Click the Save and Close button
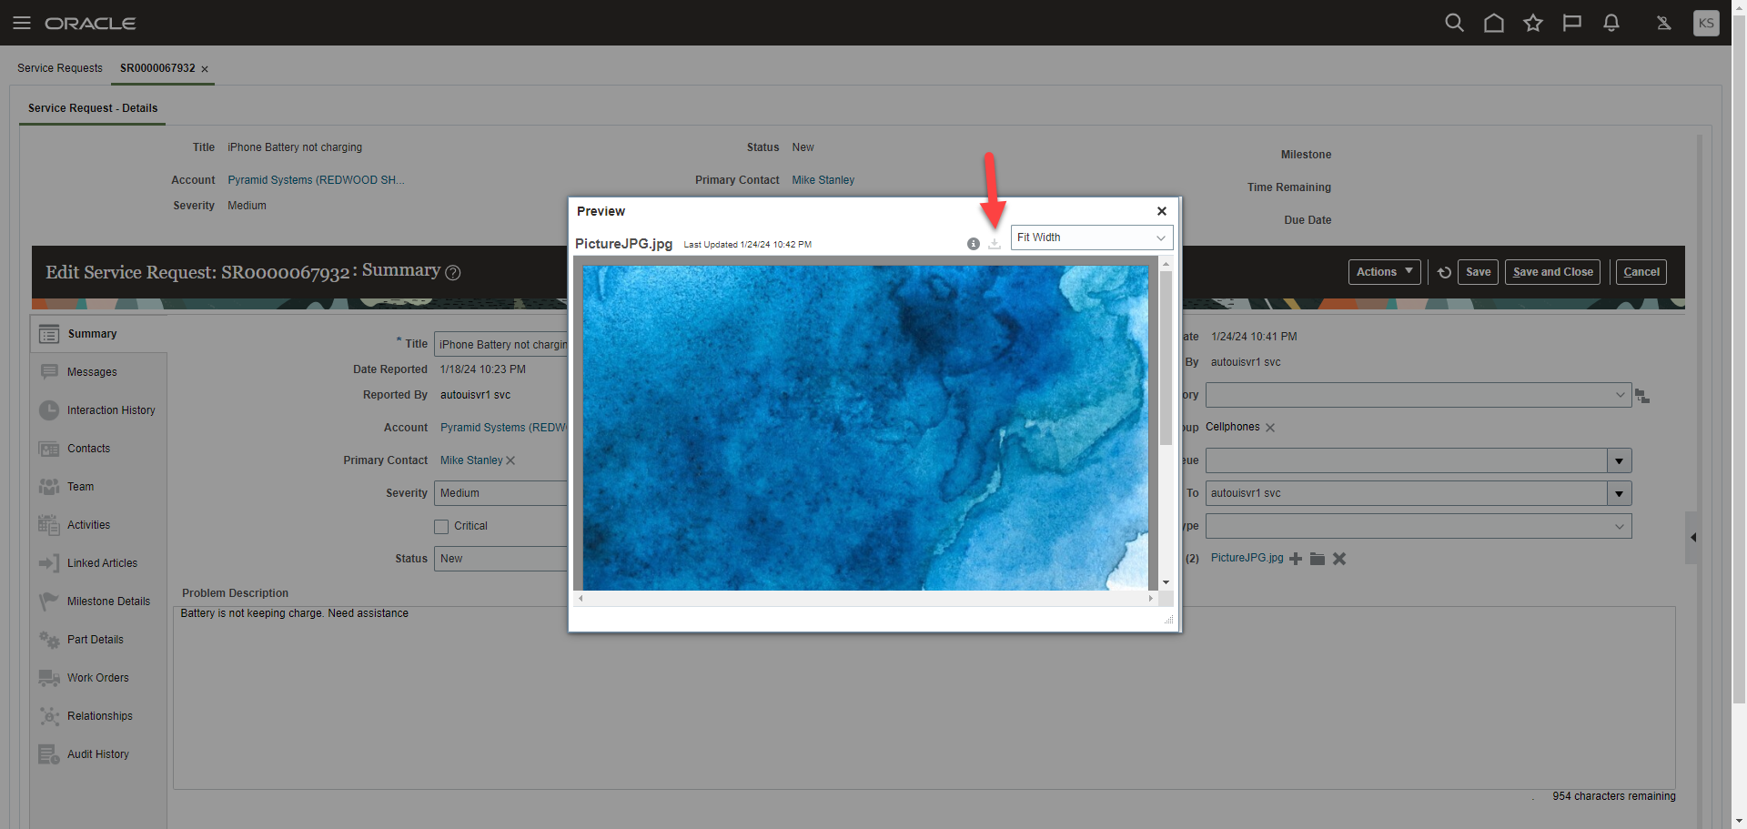 point(1551,271)
